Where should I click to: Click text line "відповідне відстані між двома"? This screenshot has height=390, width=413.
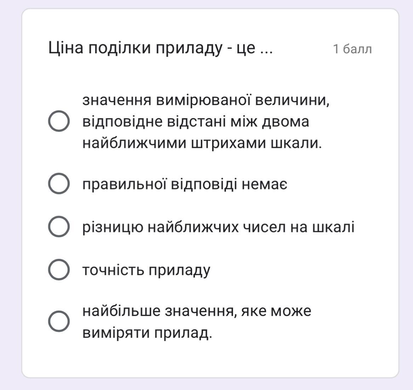[x=196, y=122]
